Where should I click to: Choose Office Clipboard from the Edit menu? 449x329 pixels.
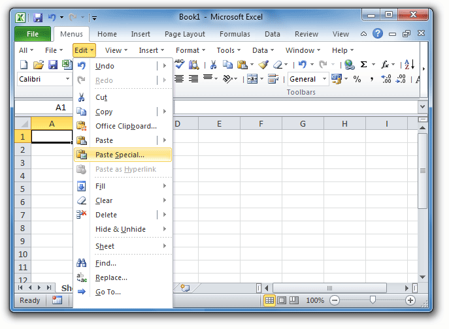[x=123, y=126]
